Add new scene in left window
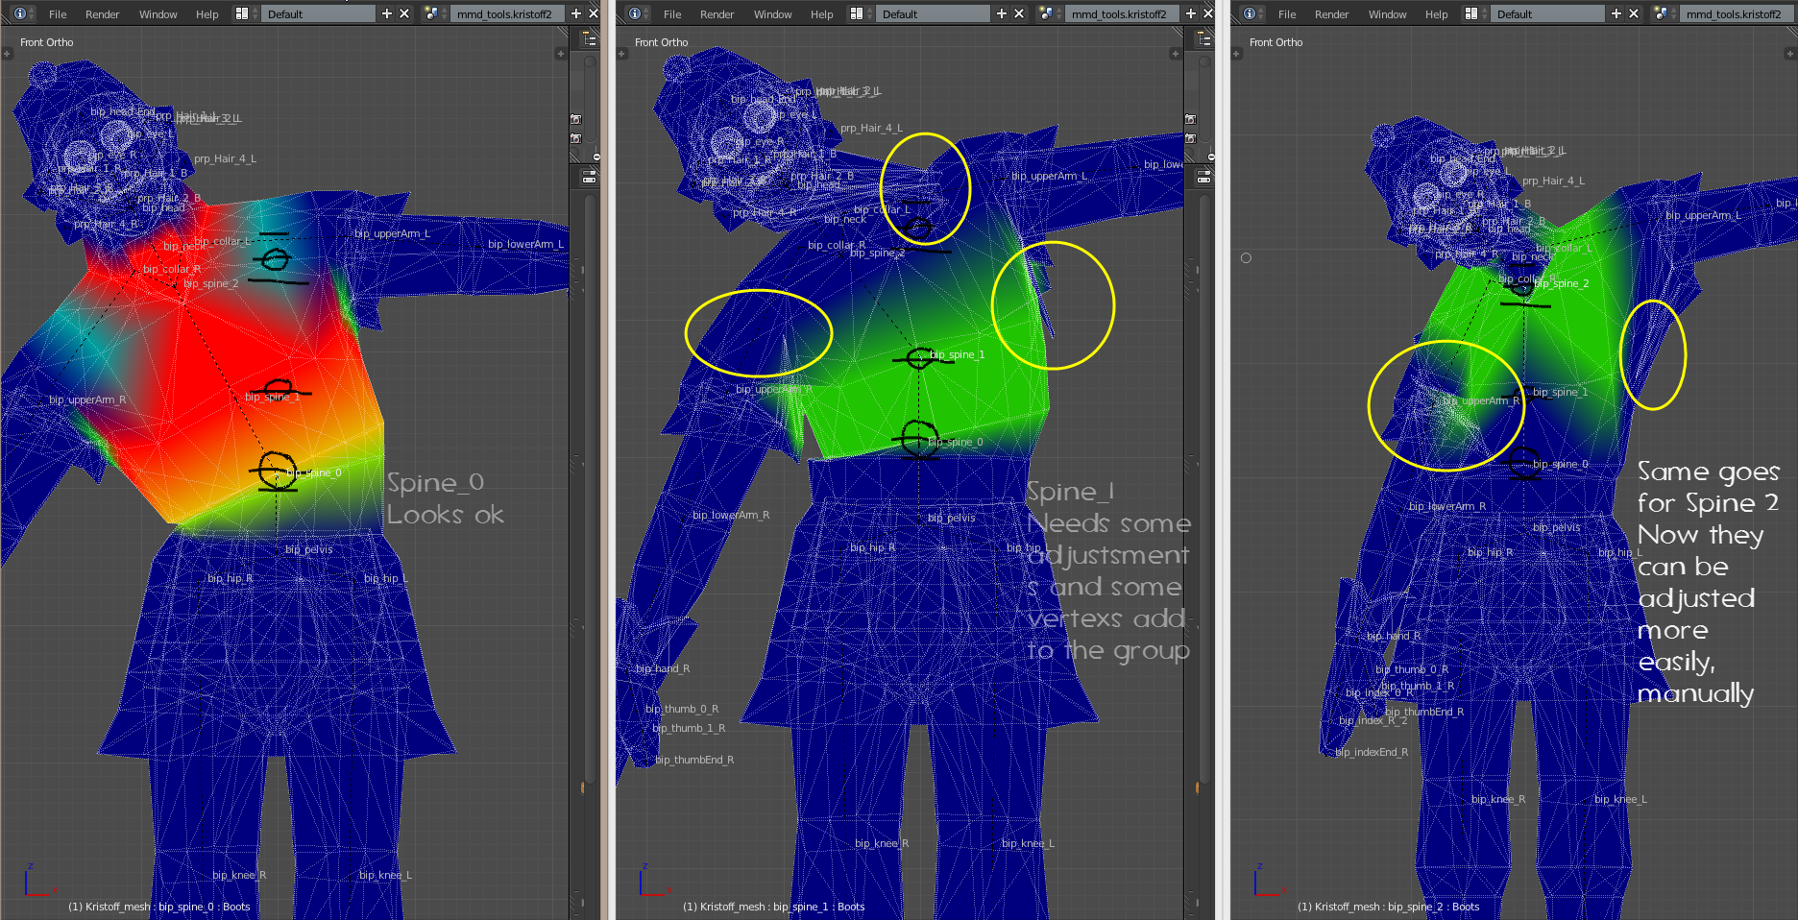Viewport: 1798px width, 920px height. 576,13
